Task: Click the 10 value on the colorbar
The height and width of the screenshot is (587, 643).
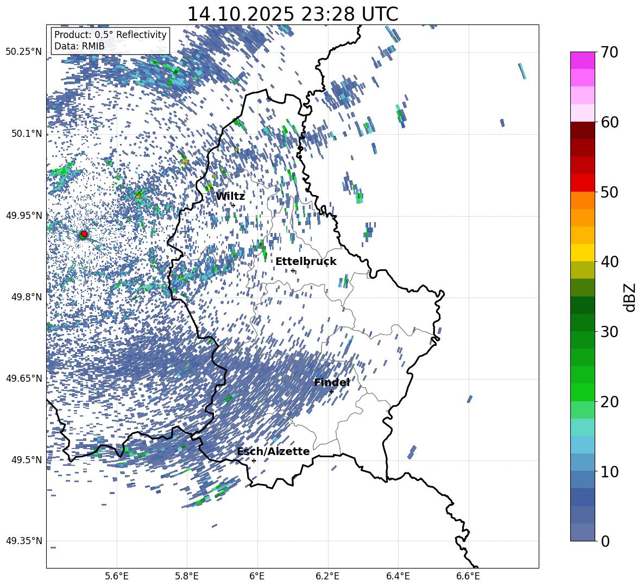Action: tap(609, 471)
